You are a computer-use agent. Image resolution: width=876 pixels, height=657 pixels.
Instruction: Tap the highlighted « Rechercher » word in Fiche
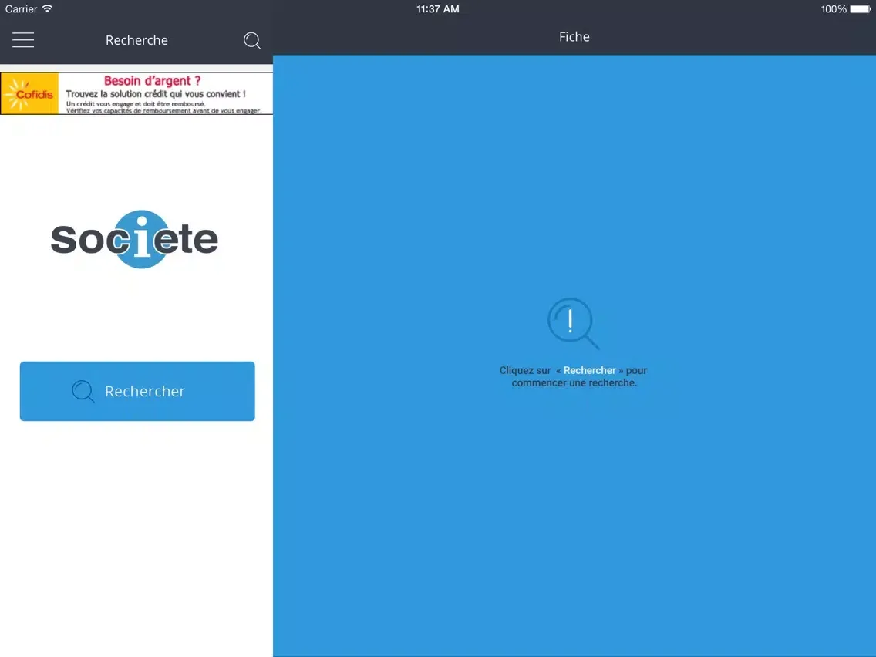pos(589,370)
